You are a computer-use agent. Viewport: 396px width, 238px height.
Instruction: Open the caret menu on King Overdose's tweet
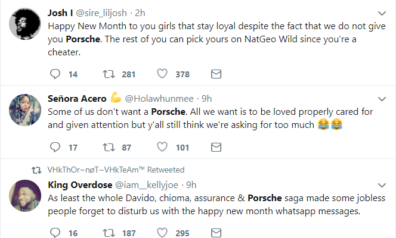pos(382,184)
